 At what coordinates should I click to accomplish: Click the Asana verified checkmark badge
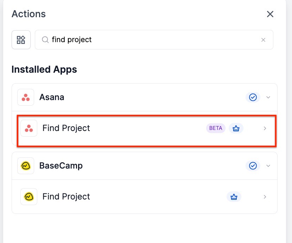(253, 97)
